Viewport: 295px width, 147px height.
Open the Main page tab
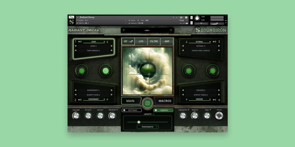click(x=131, y=101)
